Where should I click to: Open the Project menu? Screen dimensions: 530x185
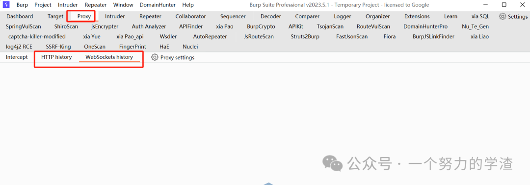click(43, 5)
